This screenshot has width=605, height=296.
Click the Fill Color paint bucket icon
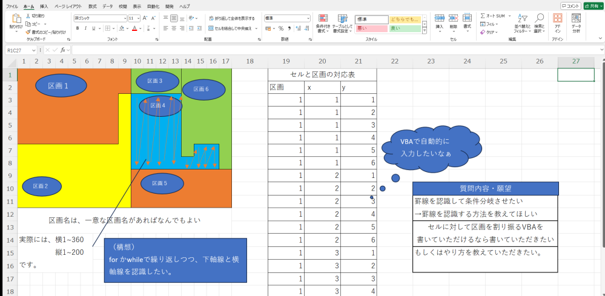[121, 28]
